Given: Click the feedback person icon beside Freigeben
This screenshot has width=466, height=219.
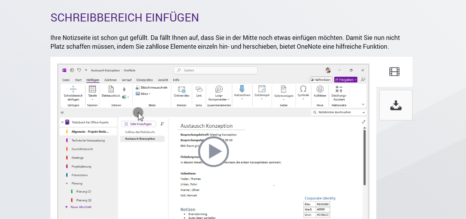Looking at the screenshot, I should pos(363,80).
